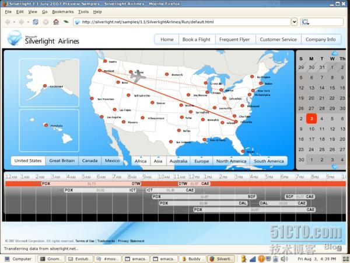This screenshot has width=350, height=263.
Task: Click the Home navigation button
Action: pyautogui.click(x=167, y=40)
